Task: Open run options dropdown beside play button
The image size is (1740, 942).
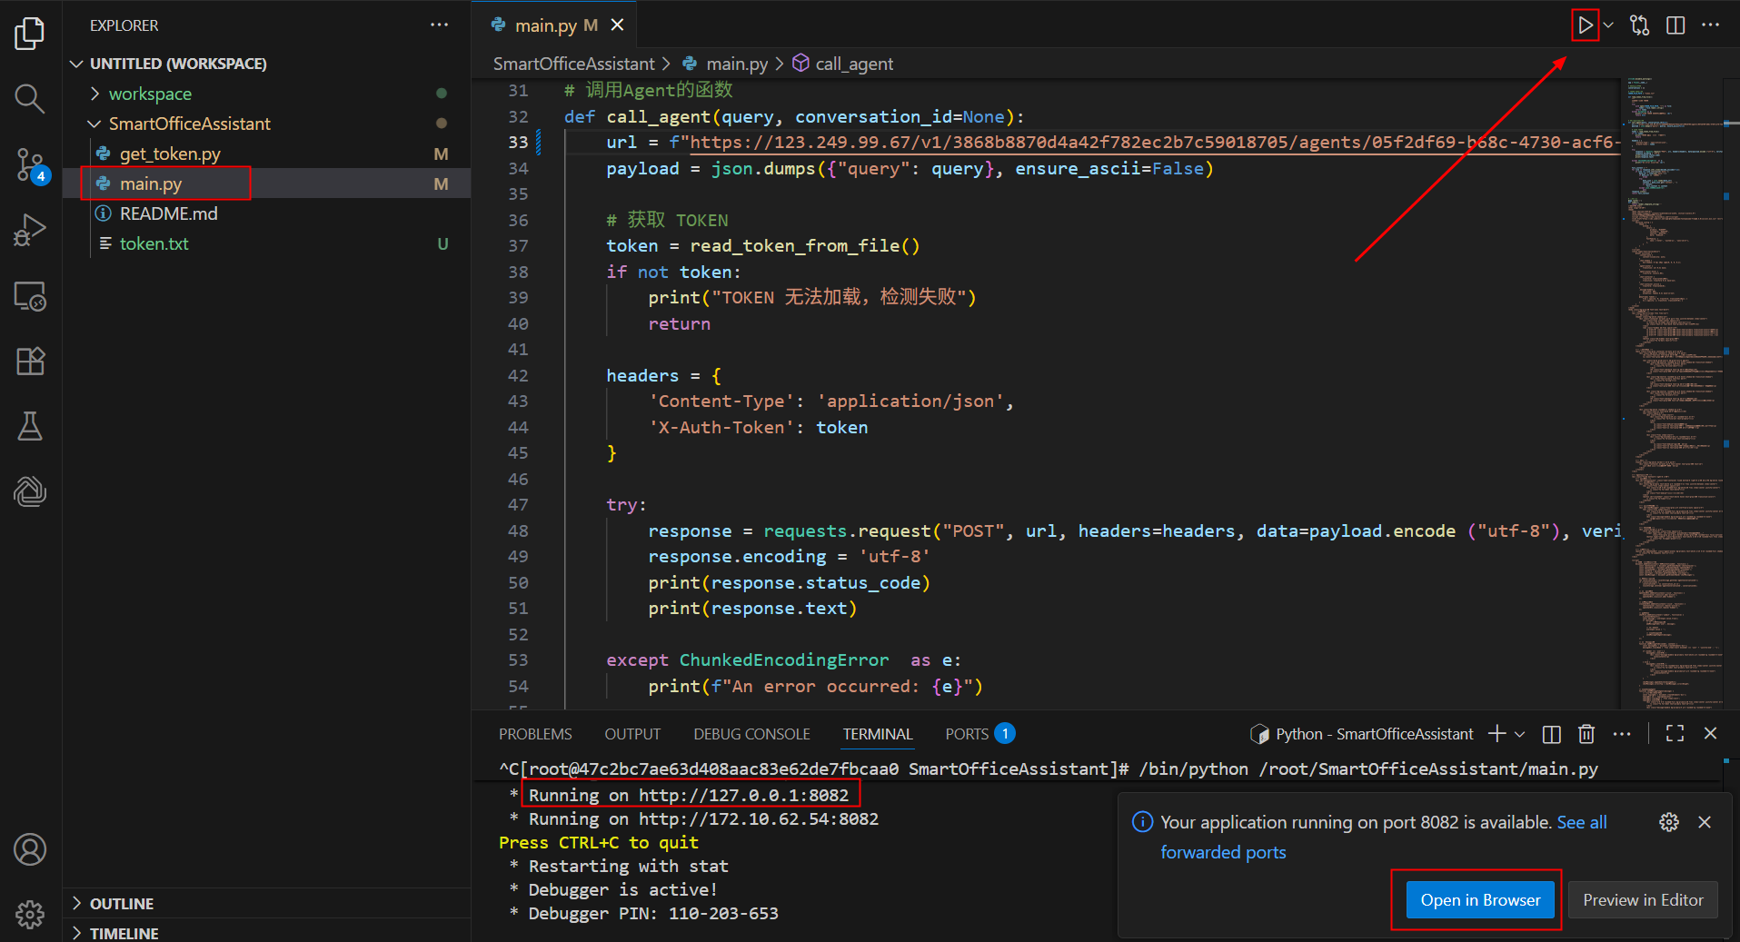Action: click(1608, 25)
